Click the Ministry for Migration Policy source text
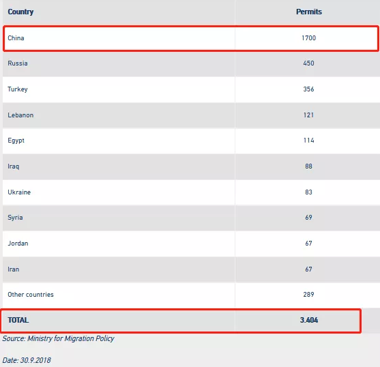The height and width of the screenshot is (367, 380). pyautogui.click(x=71, y=338)
